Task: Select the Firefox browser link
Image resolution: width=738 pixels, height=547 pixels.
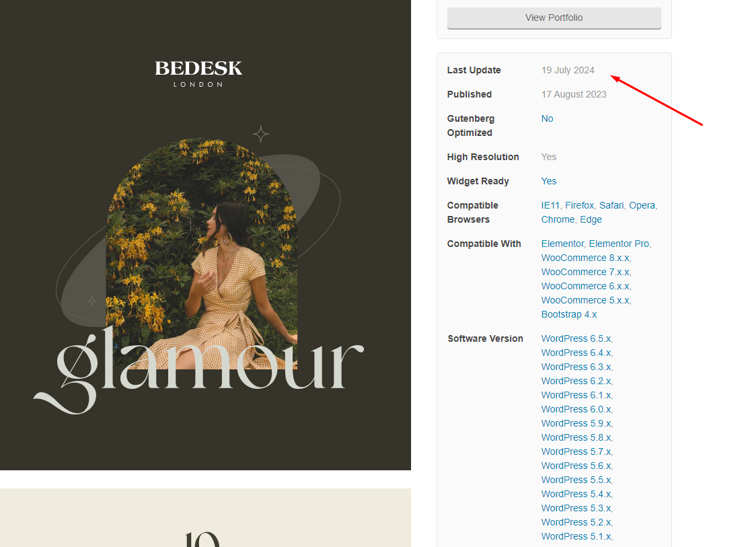Action: [x=579, y=205]
